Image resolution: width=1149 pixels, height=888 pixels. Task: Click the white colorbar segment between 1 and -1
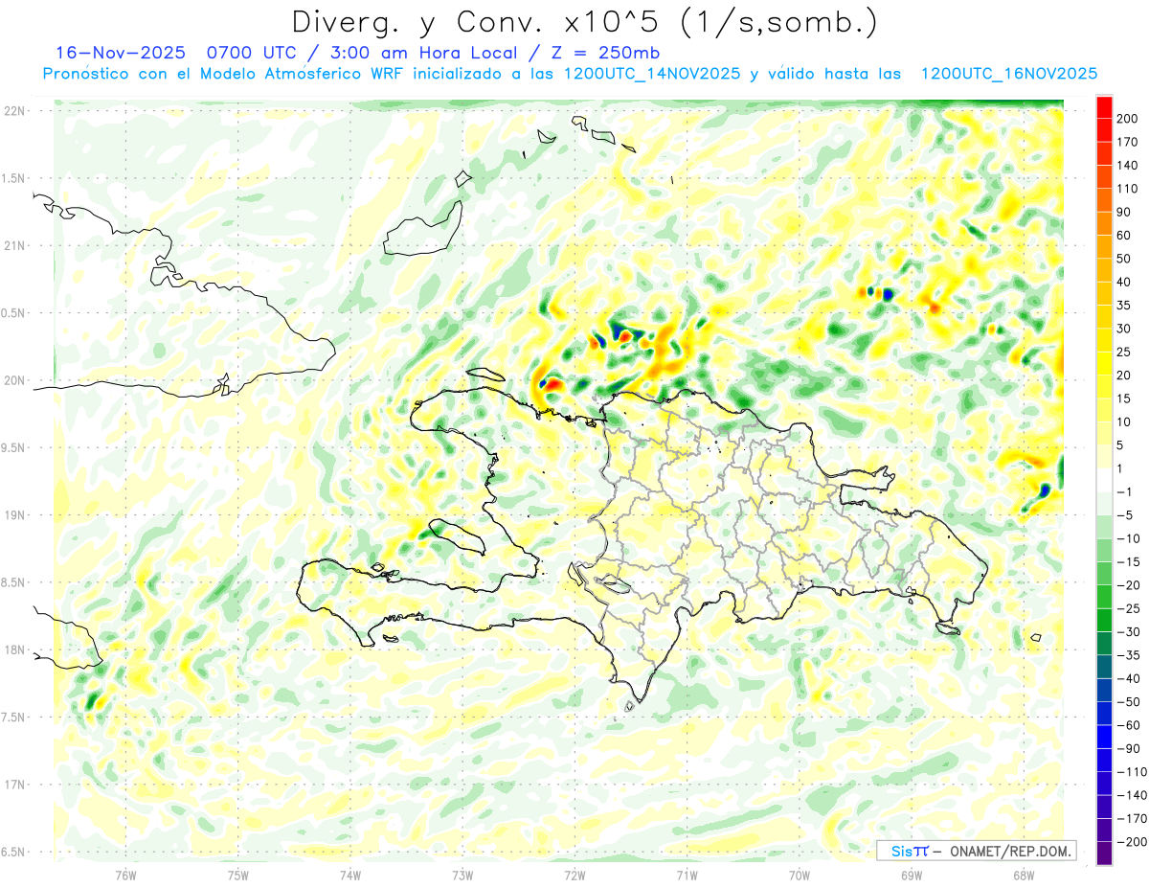pyautogui.click(x=1104, y=480)
